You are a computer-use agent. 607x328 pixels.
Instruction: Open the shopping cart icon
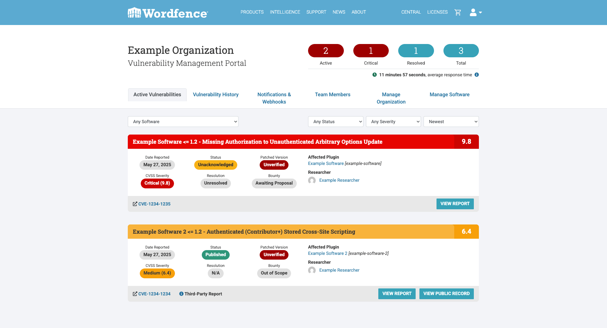coord(458,12)
